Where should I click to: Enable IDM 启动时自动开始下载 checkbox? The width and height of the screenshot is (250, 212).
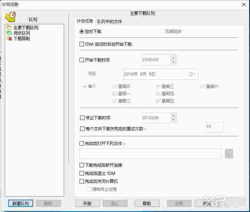[x=82, y=44]
